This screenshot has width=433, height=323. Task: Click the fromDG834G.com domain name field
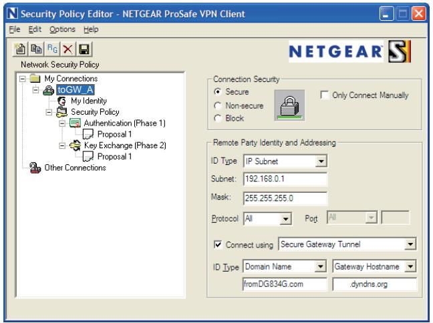285,284
